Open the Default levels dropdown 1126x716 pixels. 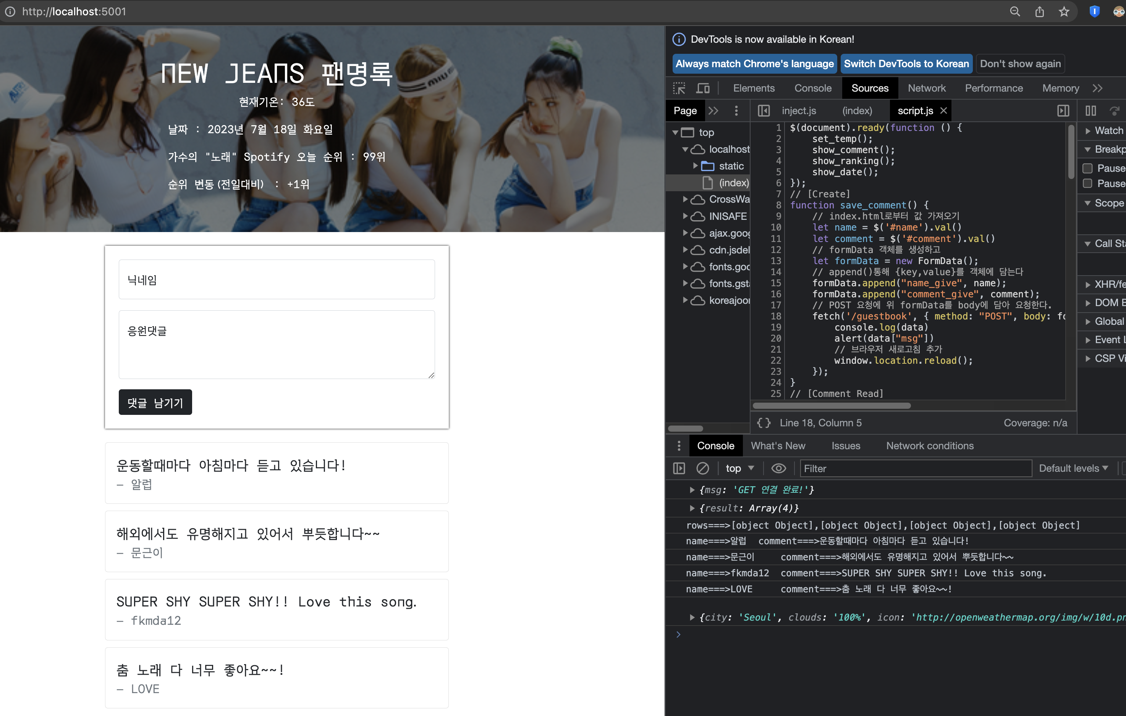tap(1073, 468)
